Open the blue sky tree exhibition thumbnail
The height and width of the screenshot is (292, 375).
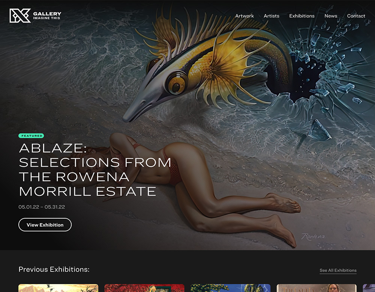pos(231,288)
